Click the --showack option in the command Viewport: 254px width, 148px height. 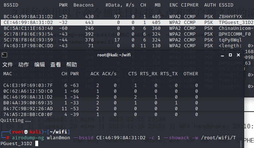(176, 138)
